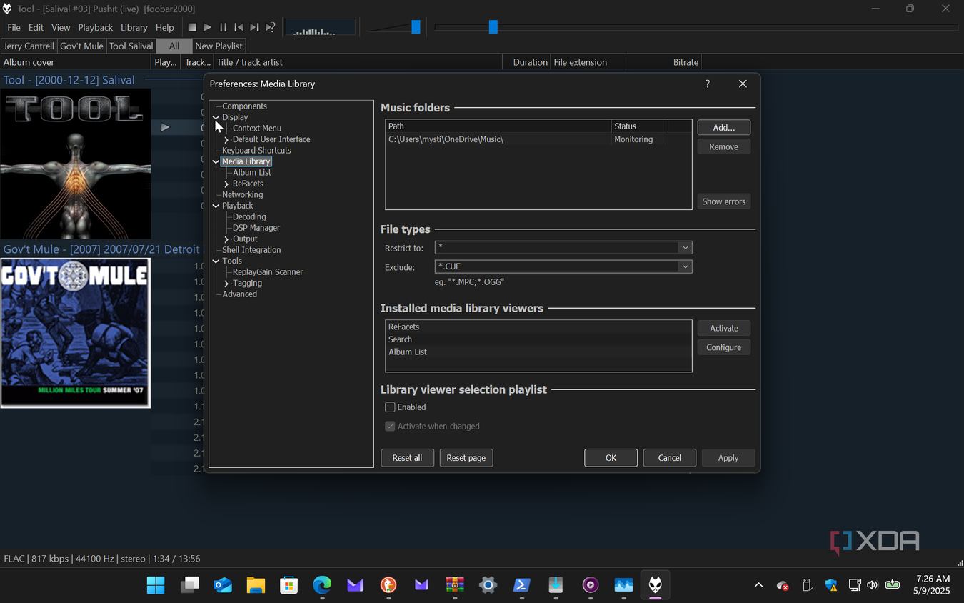This screenshot has height=603, width=964.
Task: Click the Next track button
Action: [255, 27]
